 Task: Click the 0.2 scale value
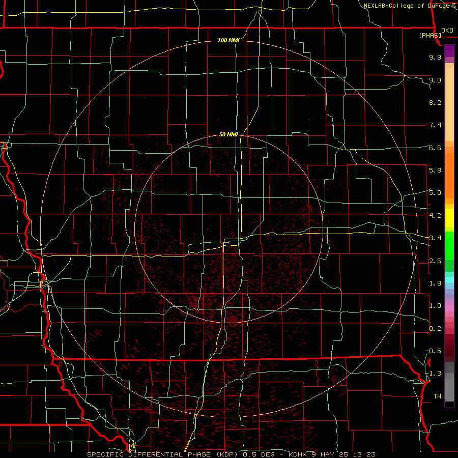435,329
